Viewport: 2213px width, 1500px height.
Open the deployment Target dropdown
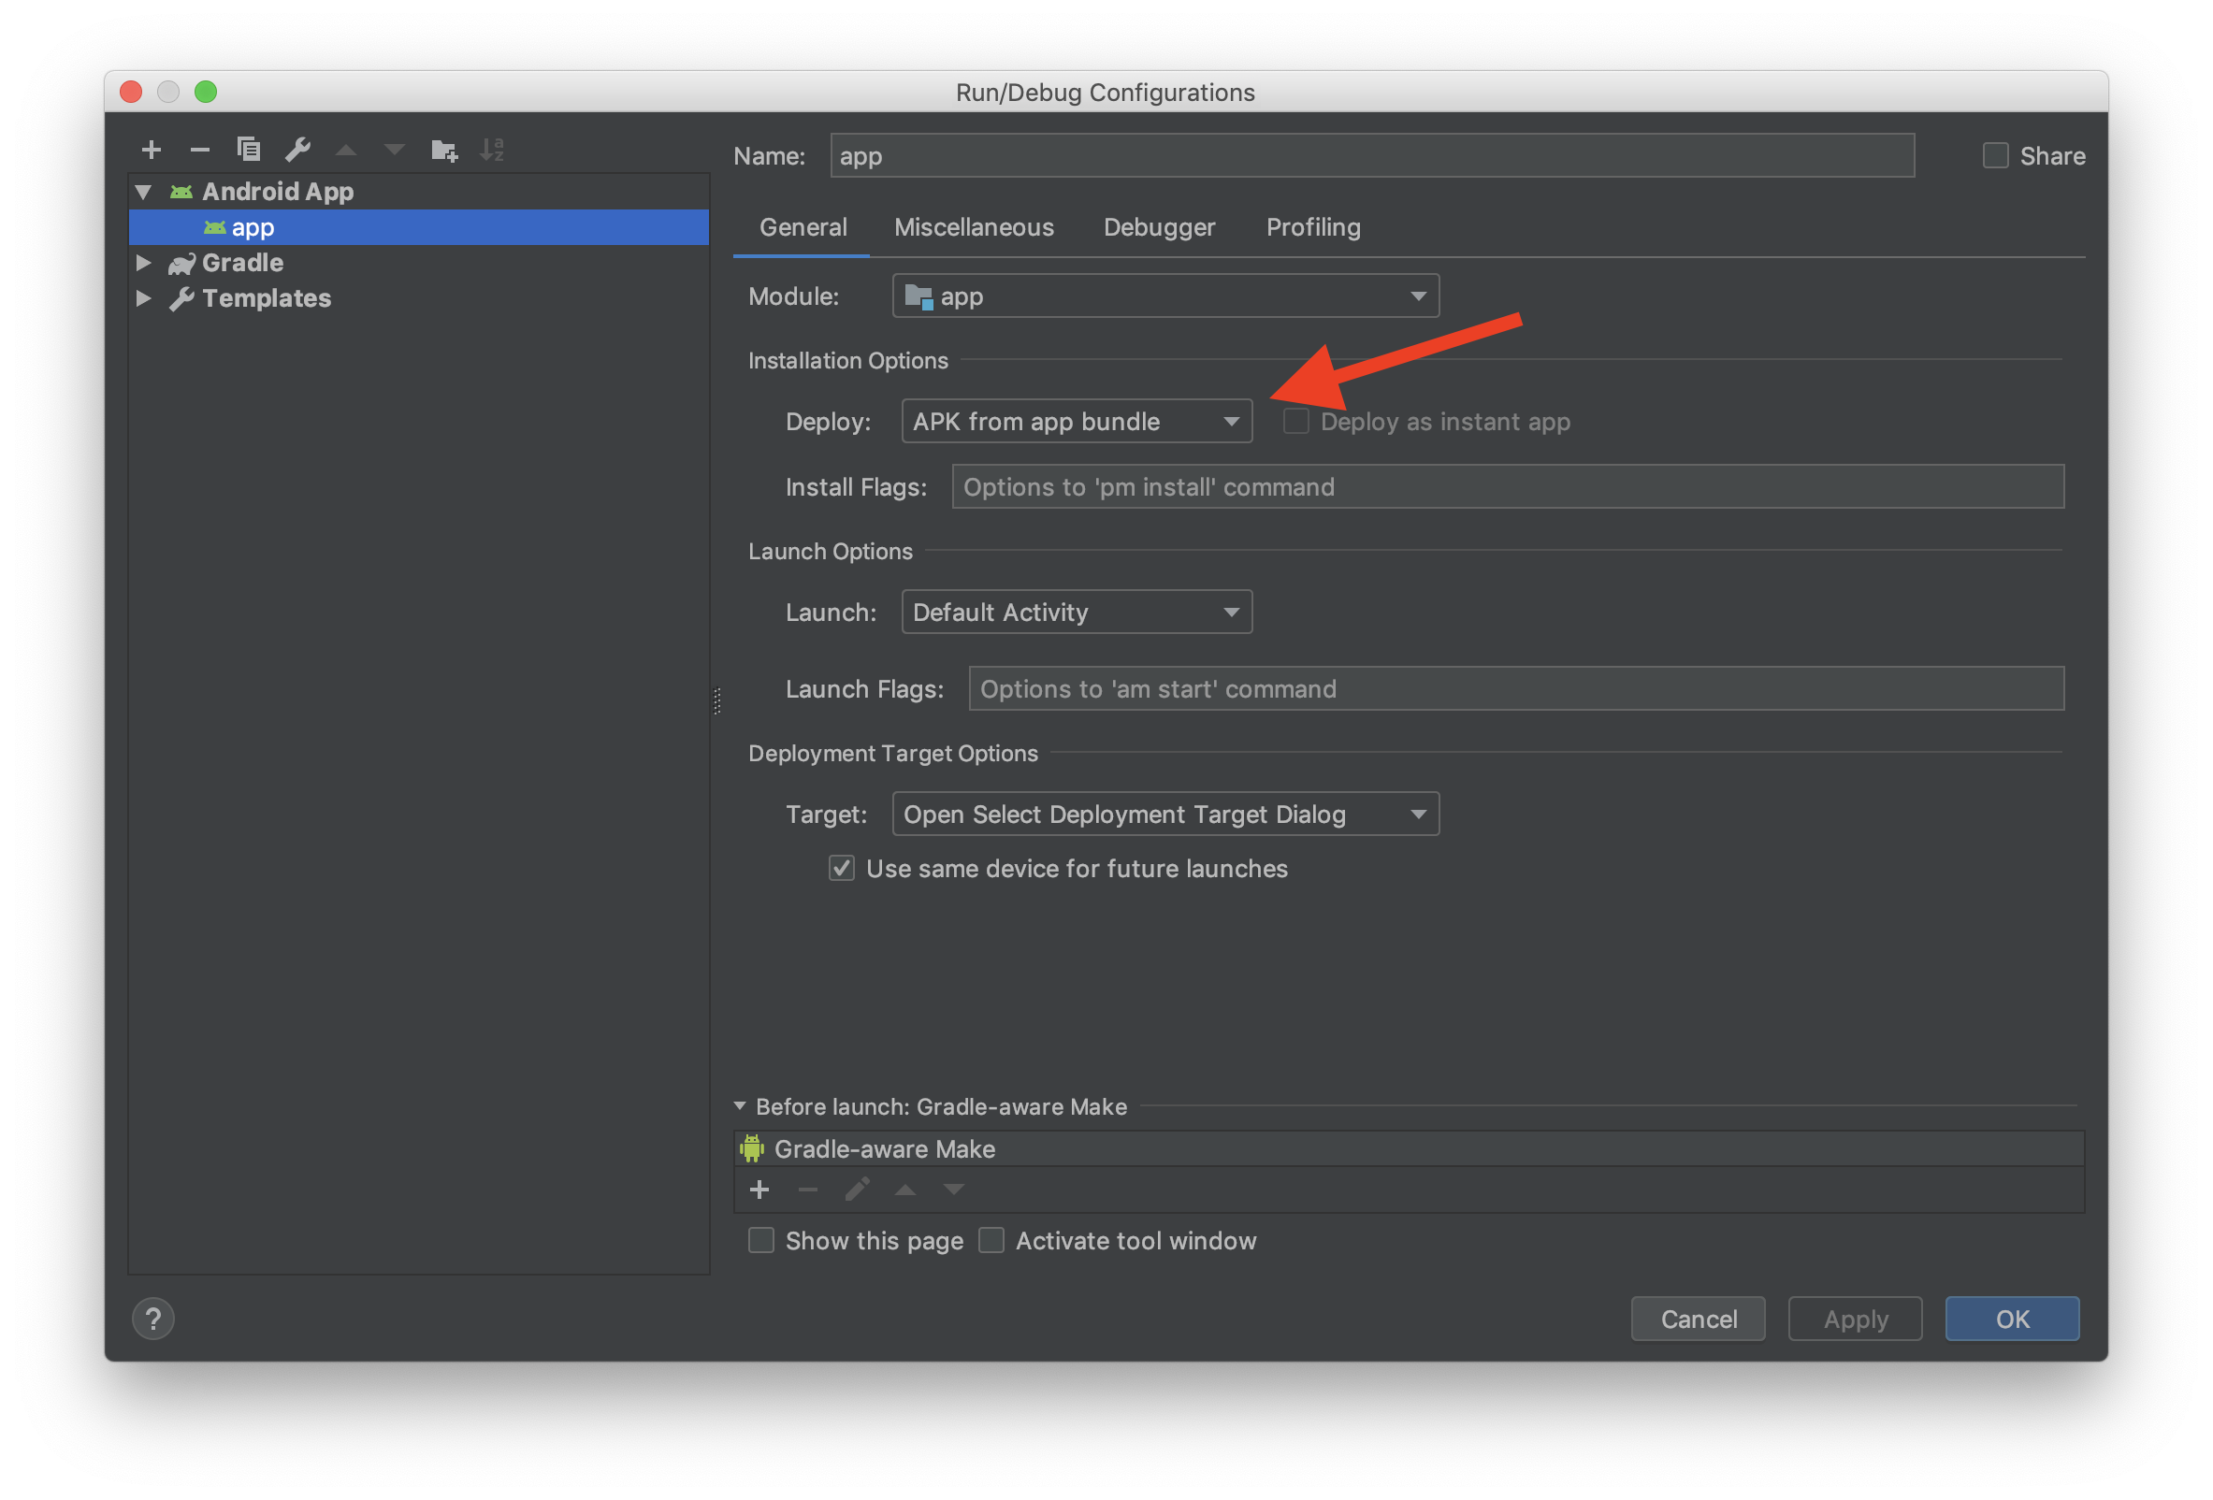pos(1165,815)
